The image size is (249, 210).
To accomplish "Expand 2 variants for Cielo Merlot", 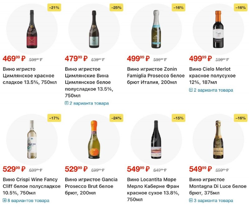I will click(211, 90).
